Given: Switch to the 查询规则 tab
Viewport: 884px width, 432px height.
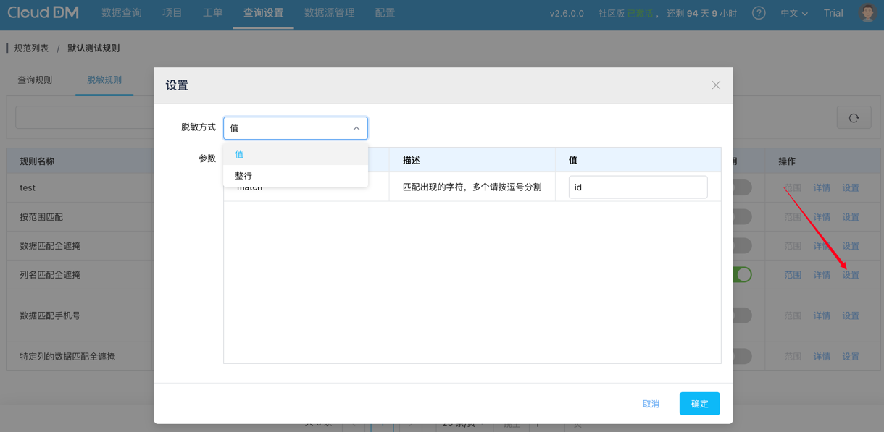Looking at the screenshot, I should 35,80.
